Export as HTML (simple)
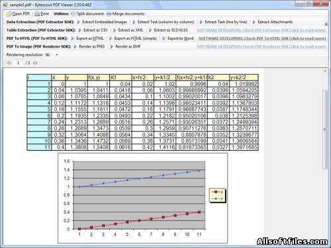Image resolution: width=331 pixels, height=248 pixels. click(133, 38)
